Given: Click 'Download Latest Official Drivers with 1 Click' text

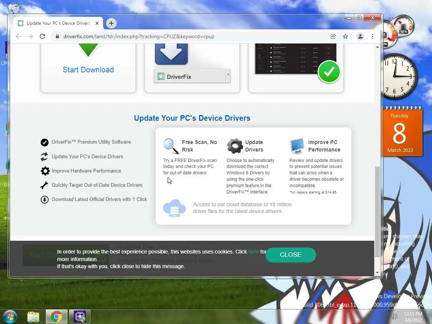Looking at the screenshot, I should [99, 199].
